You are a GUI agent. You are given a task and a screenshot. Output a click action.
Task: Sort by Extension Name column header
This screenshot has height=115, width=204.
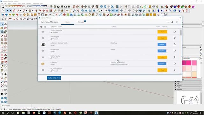point(56,27)
